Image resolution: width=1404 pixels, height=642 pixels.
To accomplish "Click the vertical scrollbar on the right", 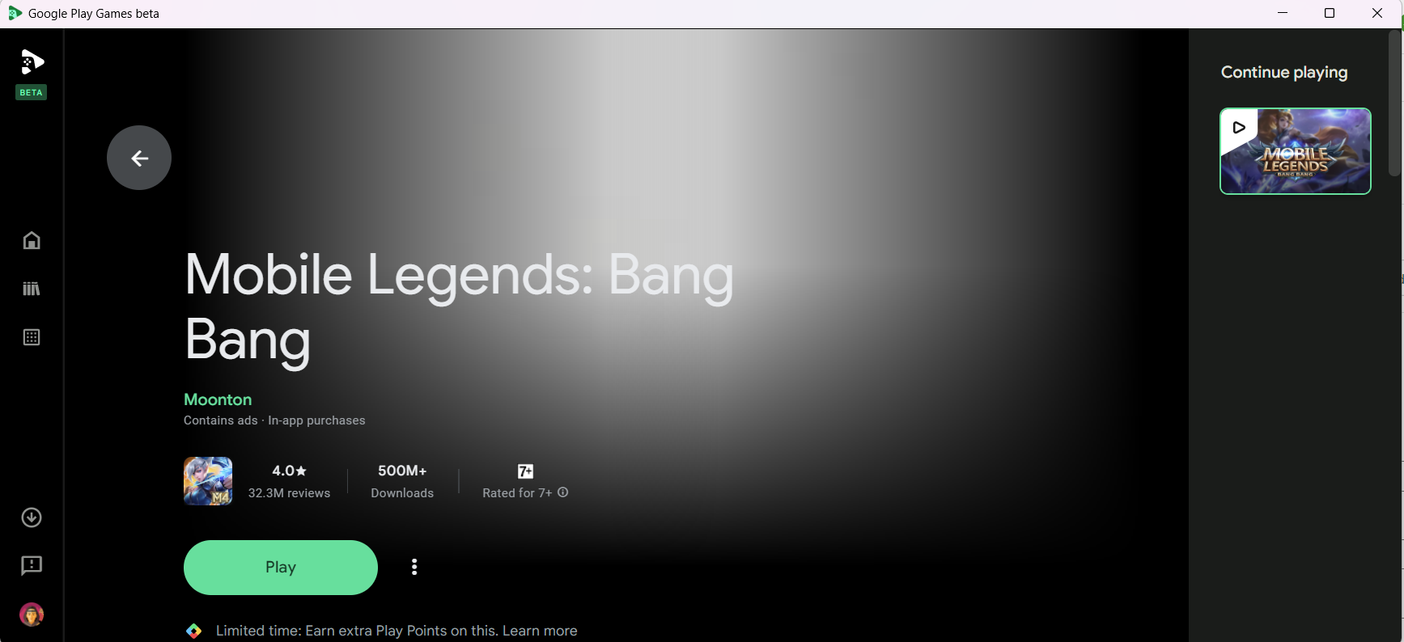I will pyautogui.click(x=1394, y=103).
